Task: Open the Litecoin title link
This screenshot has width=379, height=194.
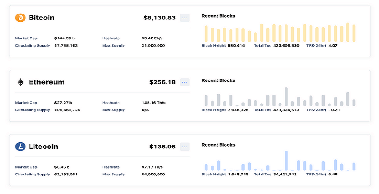Action: point(43,147)
